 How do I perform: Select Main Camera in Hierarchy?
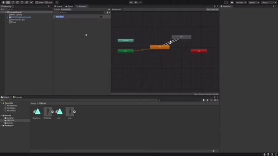pyautogui.click(x=17, y=15)
